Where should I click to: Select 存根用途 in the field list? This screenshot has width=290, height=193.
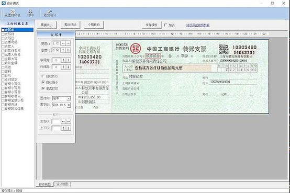pos(11,105)
